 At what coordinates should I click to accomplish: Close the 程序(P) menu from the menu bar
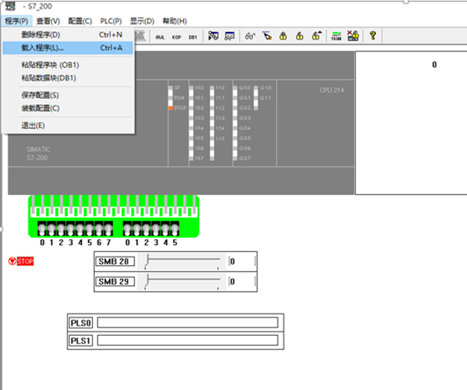(16, 21)
